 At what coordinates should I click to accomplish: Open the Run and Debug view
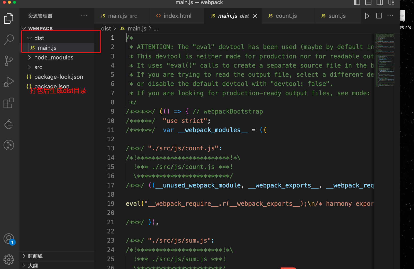pos(9,82)
